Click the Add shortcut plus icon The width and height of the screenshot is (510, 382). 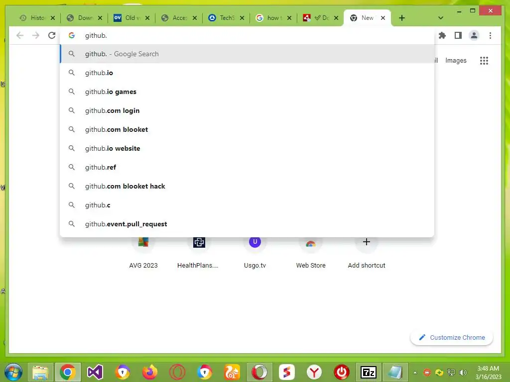click(x=367, y=242)
